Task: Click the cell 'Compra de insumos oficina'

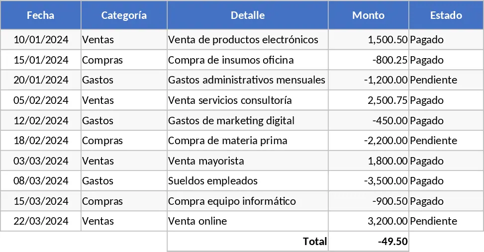Action: click(x=248, y=60)
